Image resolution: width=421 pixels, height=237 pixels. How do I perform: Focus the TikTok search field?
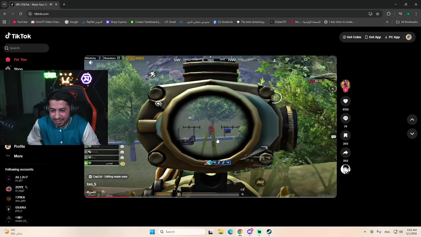tap(26, 48)
